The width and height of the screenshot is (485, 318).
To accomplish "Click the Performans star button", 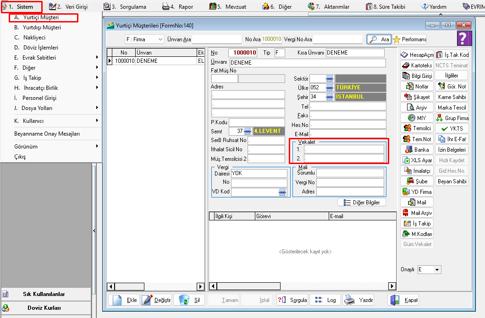I will (409, 39).
